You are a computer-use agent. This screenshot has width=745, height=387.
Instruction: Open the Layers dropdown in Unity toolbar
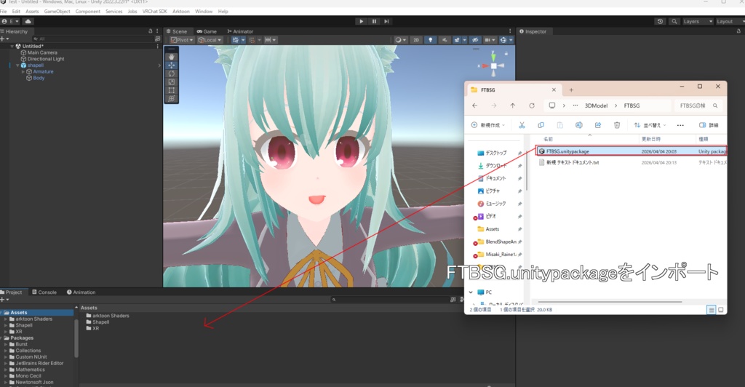(698, 21)
